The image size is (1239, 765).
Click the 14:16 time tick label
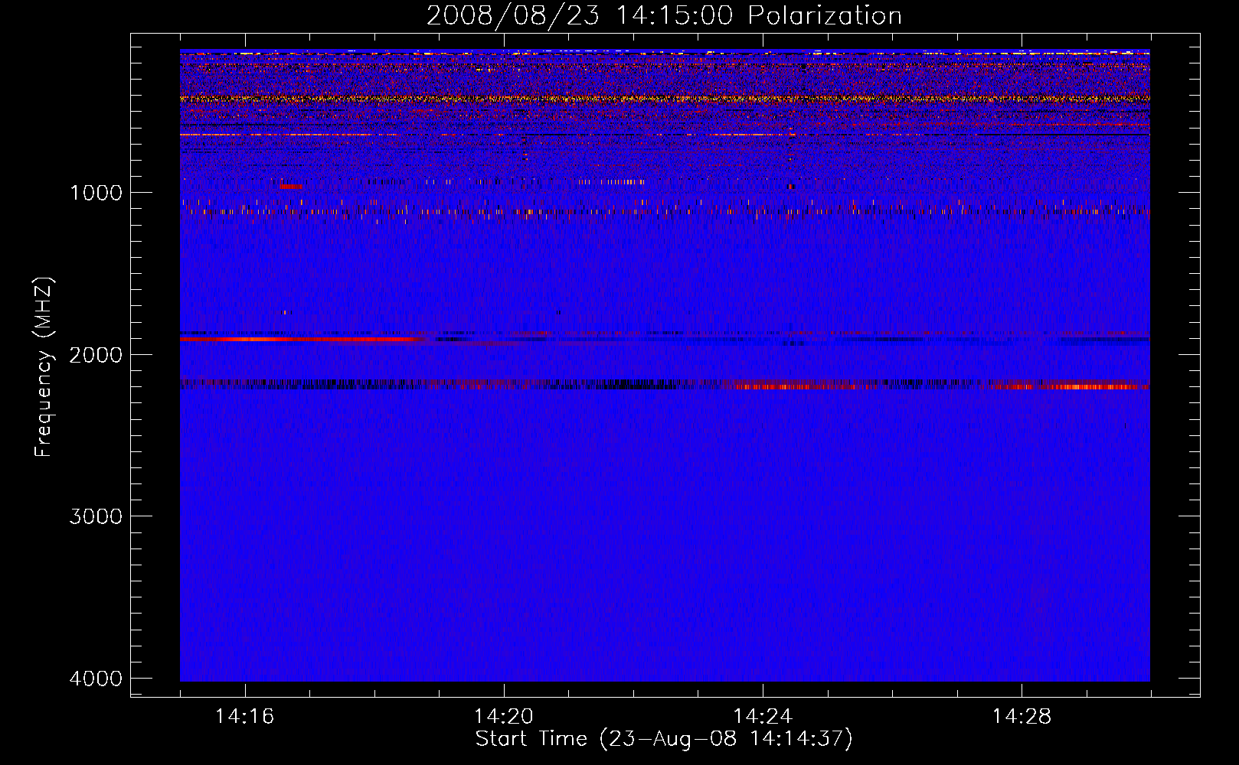click(244, 717)
